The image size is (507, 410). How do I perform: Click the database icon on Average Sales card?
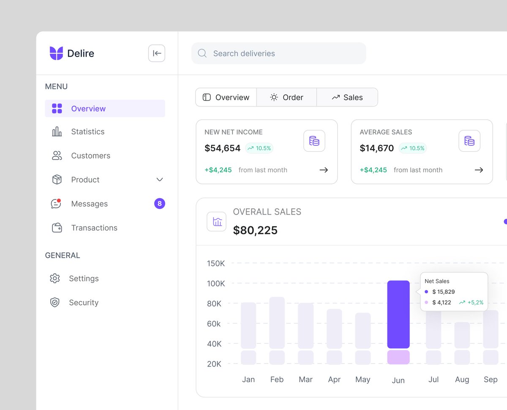[x=469, y=141]
